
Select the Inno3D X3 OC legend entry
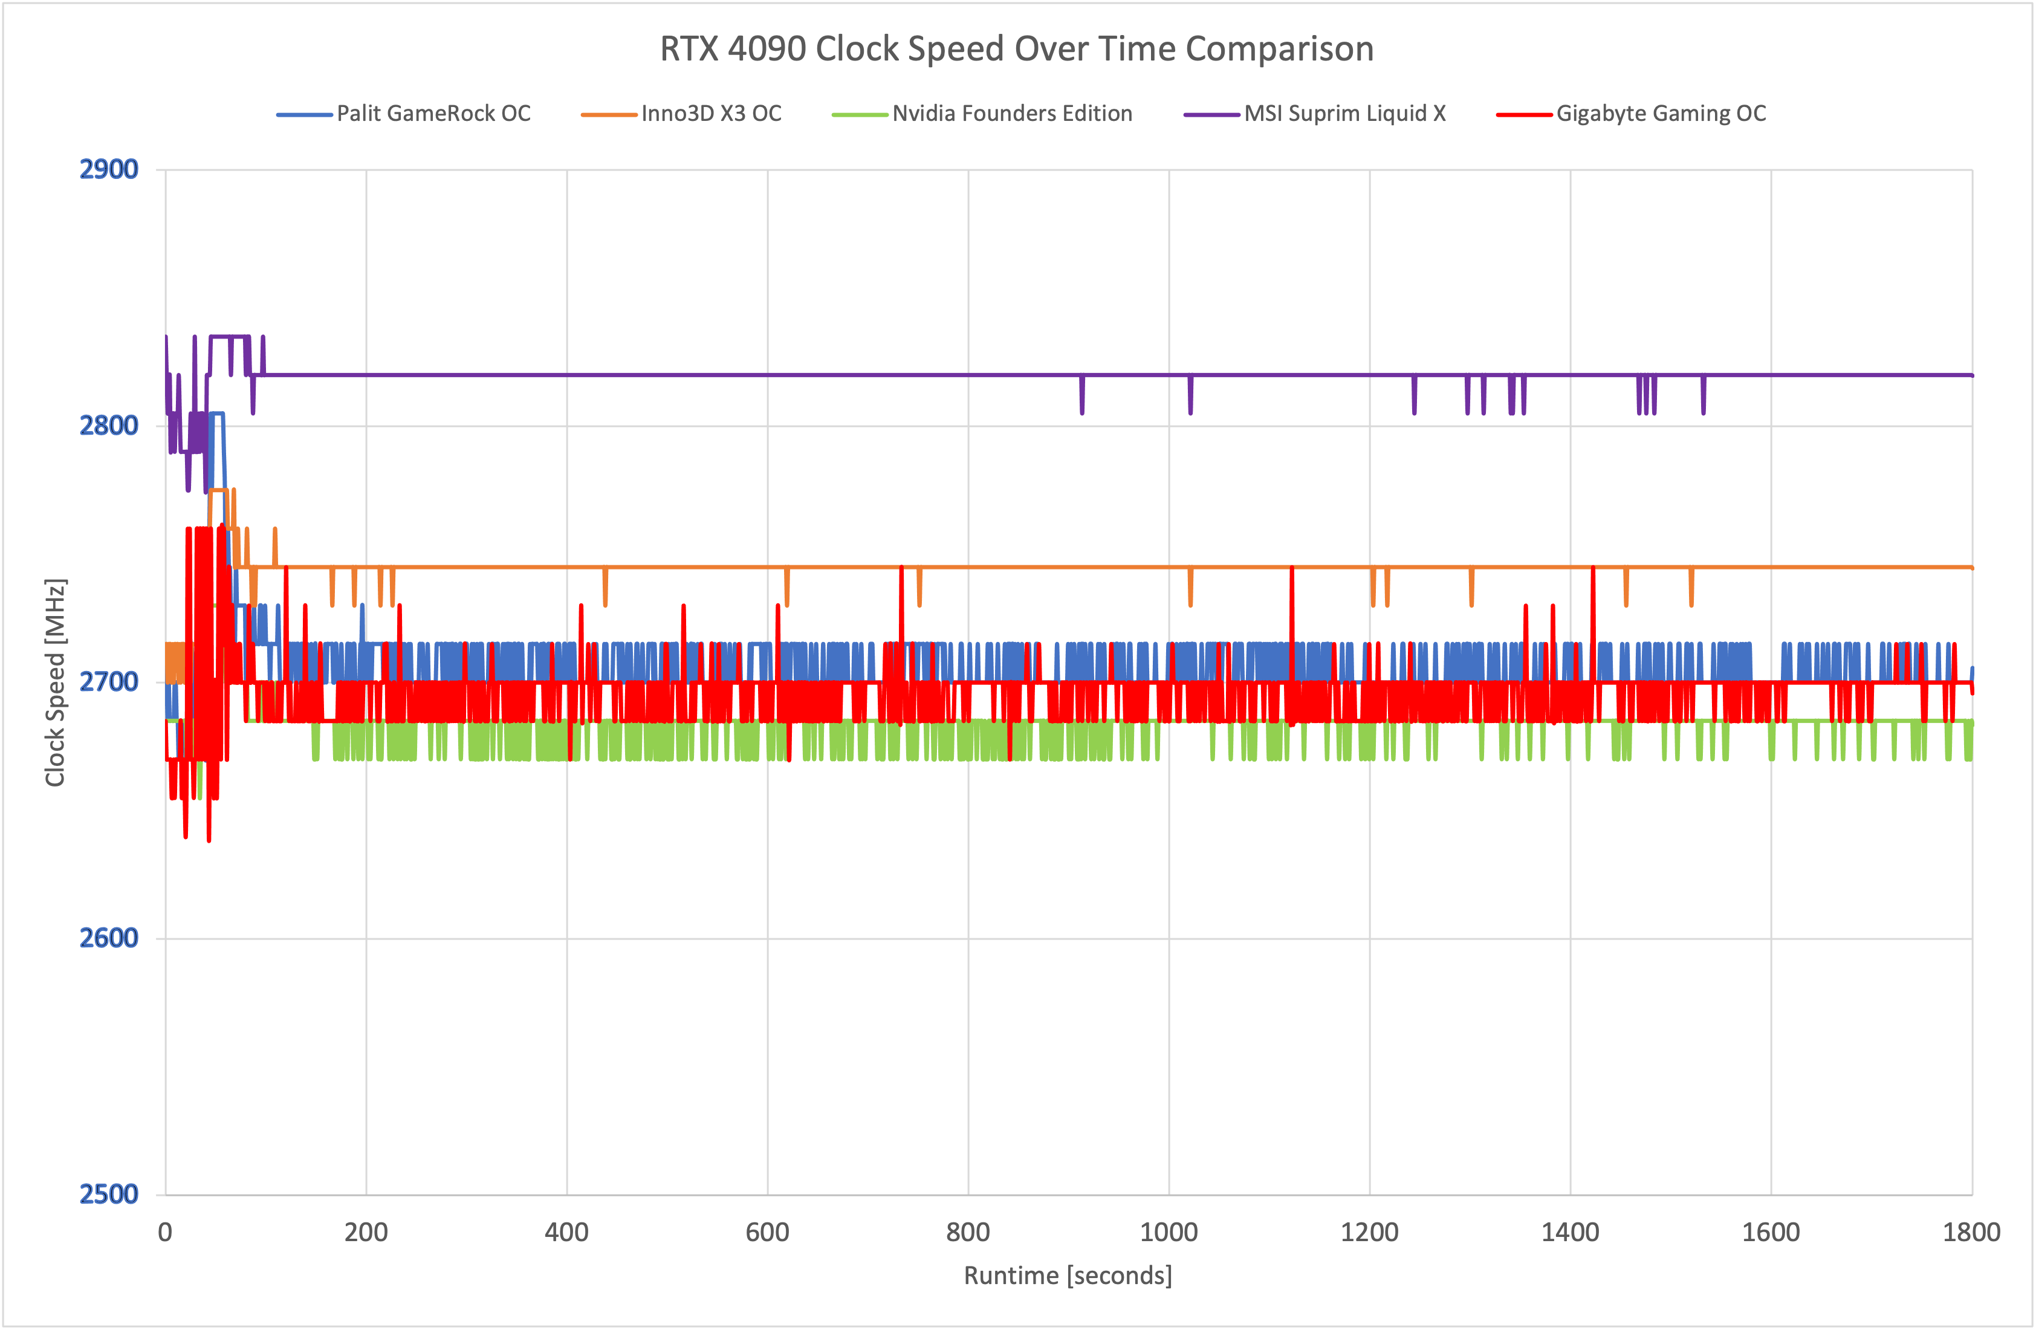tap(711, 114)
